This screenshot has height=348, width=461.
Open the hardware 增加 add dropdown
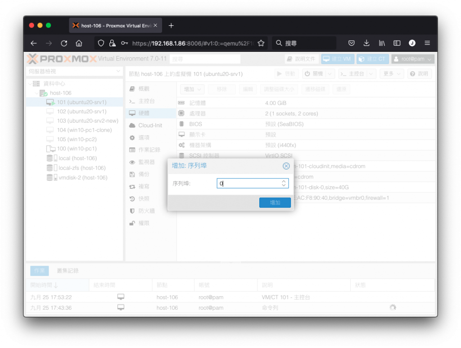pos(192,89)
